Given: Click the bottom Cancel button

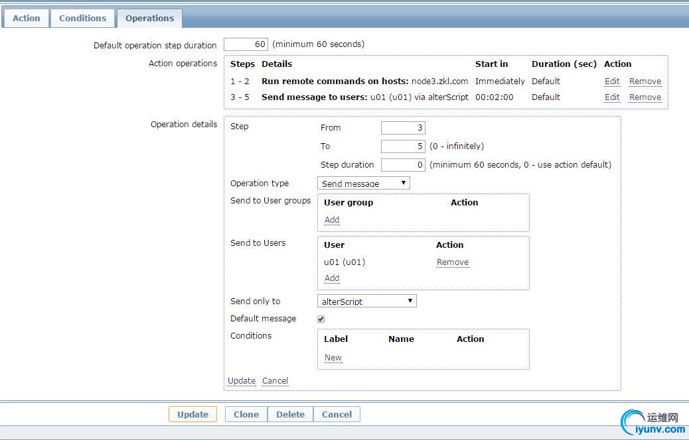Looking at the screenshot, I should [x=337, y=415].
